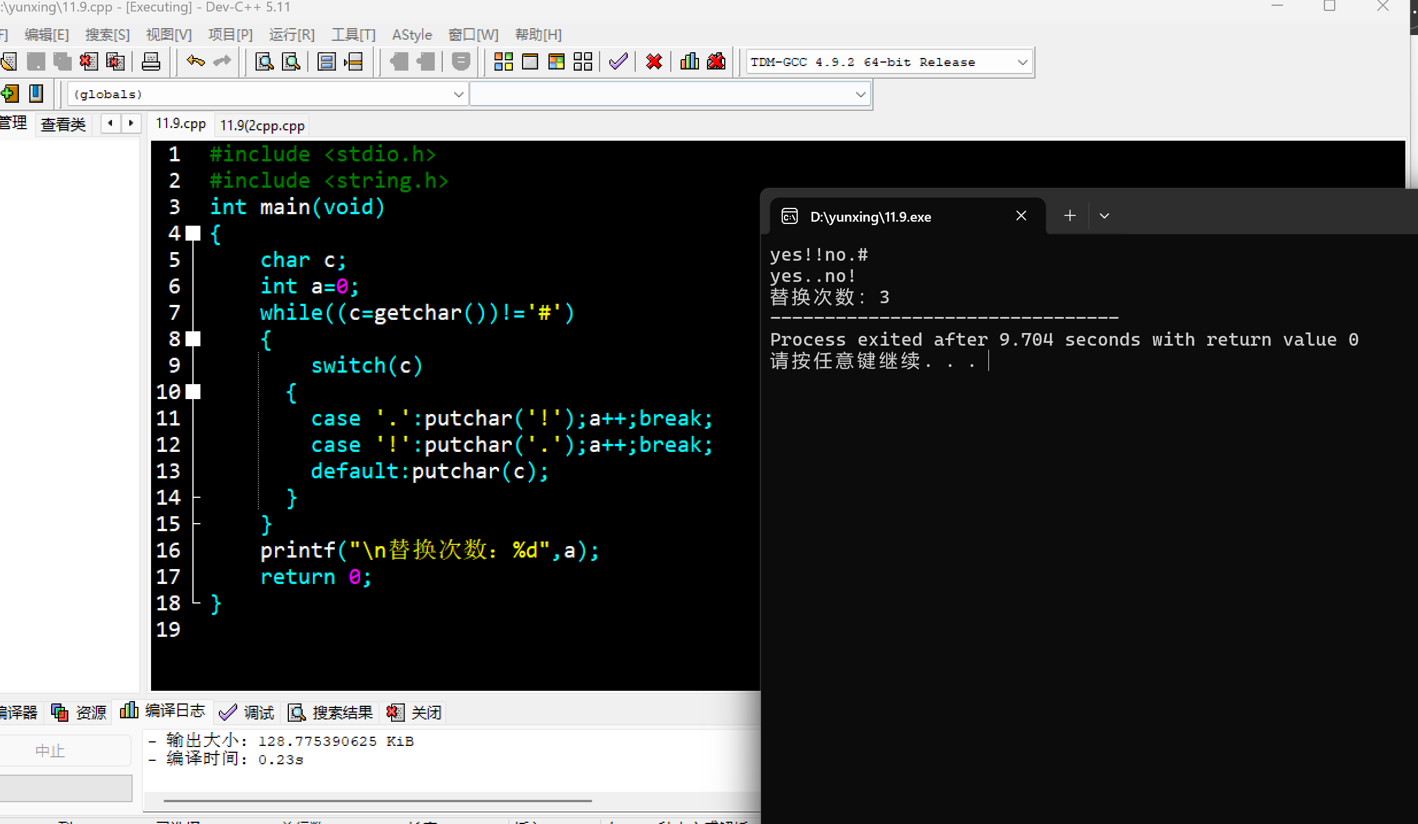Click the Debug purple checkmark icon
This screenshot has width=1418, height=824.
click(618, 61)
